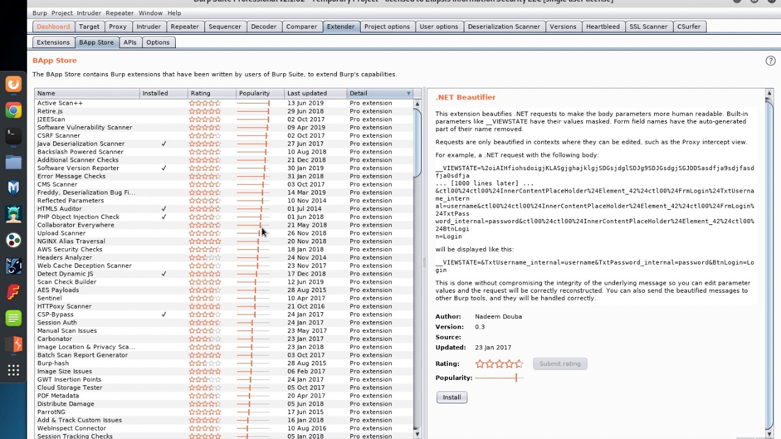This screenshot has width=781, height=439.
Task: Open the Terminal dock icon
Action: tap(13, 136)
